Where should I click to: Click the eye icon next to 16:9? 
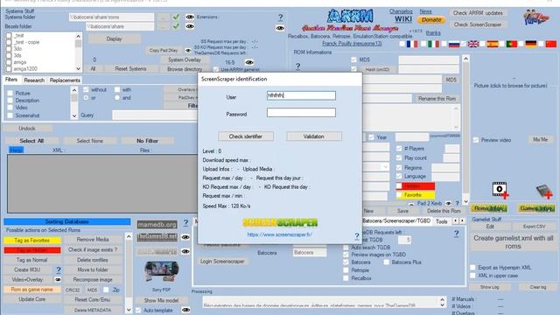[248, 62]
